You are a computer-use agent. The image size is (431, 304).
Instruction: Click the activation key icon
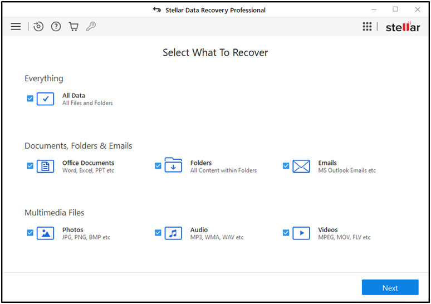(x=91, y=27)
